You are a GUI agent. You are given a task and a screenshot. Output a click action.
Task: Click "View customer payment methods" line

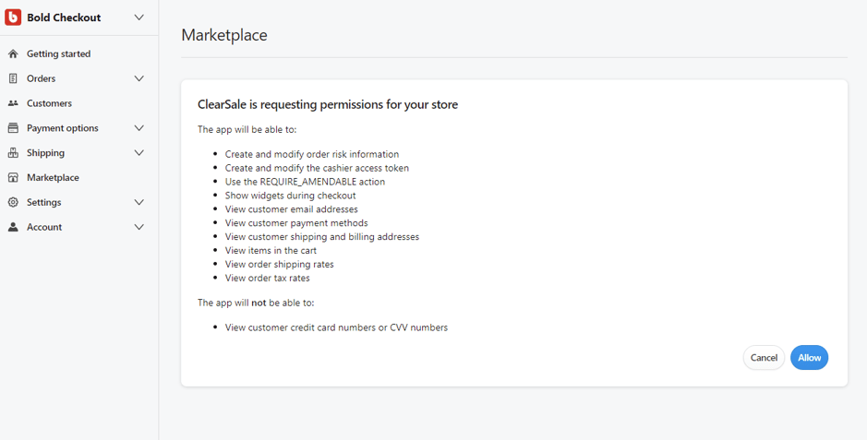296,223
